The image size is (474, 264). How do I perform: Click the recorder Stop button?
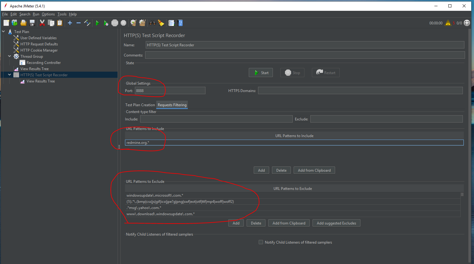(292, 73)
